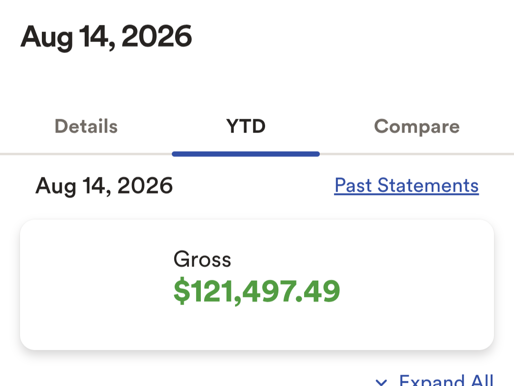Click the white Gross summary card
This screenshot has width=514, height=386.
click(257, 284)
